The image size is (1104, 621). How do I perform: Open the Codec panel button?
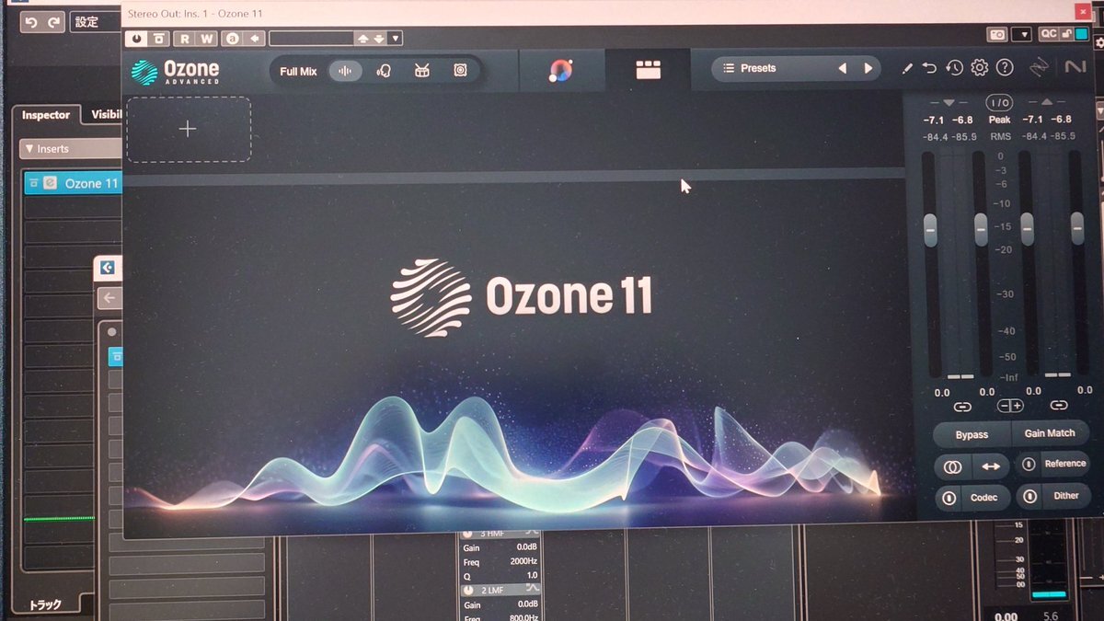[984, 498]
